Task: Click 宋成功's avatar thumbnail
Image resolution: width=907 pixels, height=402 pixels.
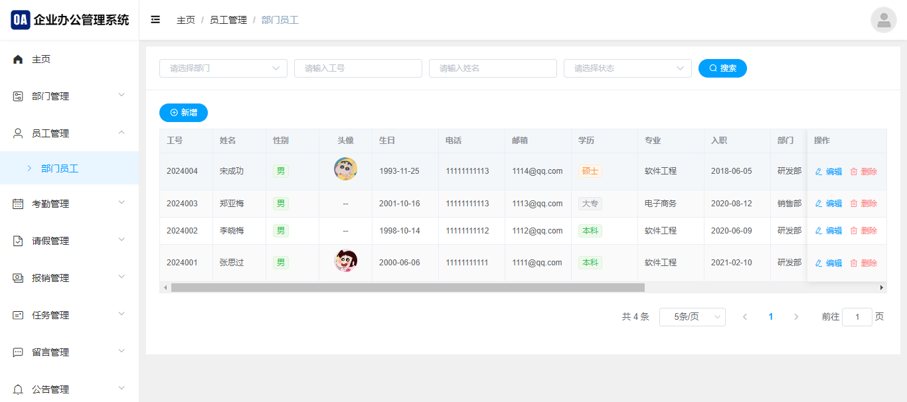Action: point(345,170)
